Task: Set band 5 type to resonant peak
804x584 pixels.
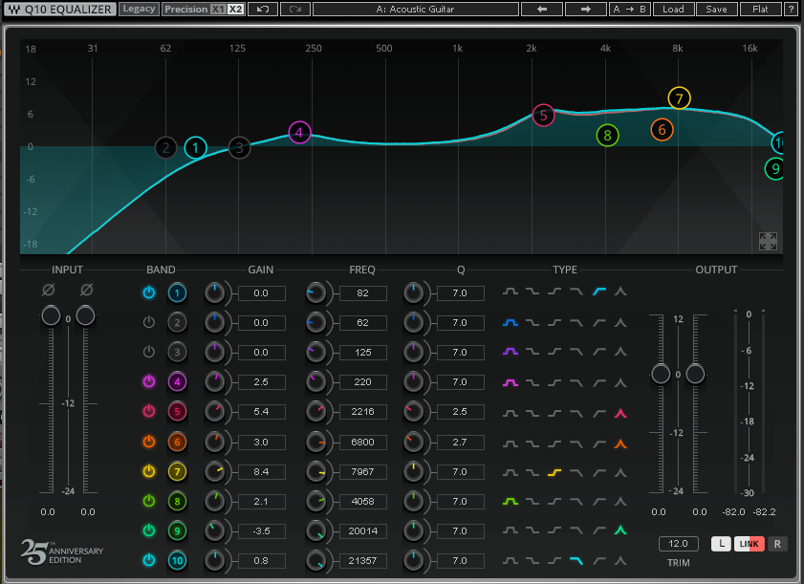Action: pyautogui.click(x=620, y=413)
